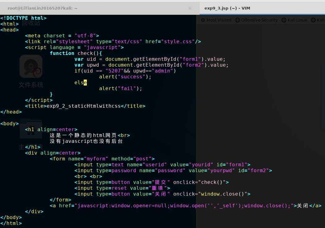Close the root@LiTianLin20165207kali tab
Image resolution: width=325 pixels, height=228 pixels.
190,8
